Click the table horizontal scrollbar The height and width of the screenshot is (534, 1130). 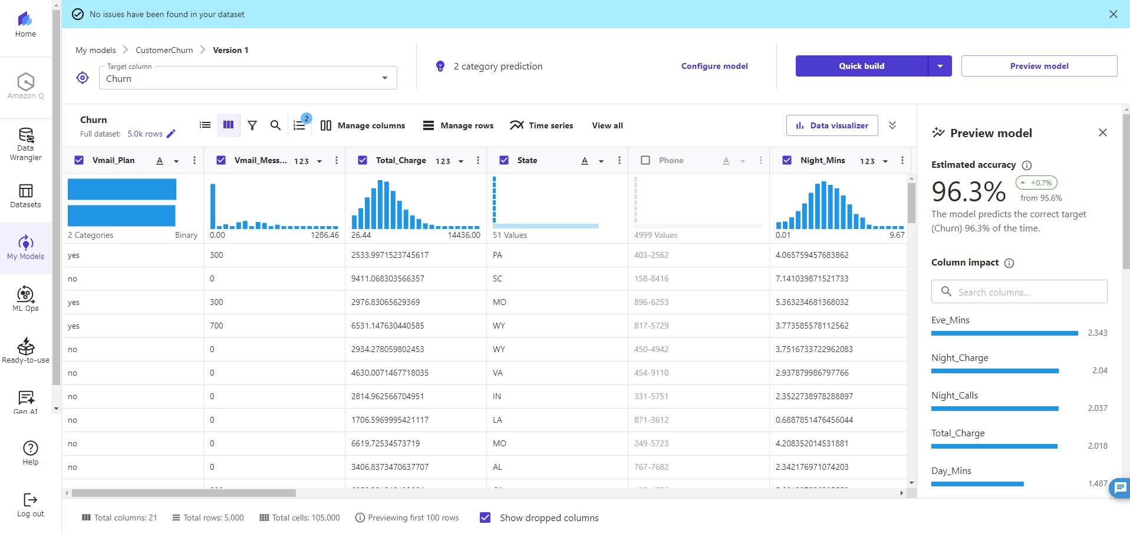(184, 493)
